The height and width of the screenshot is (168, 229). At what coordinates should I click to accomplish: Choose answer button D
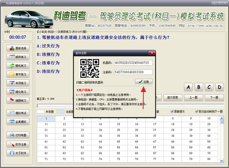point(219,87)
